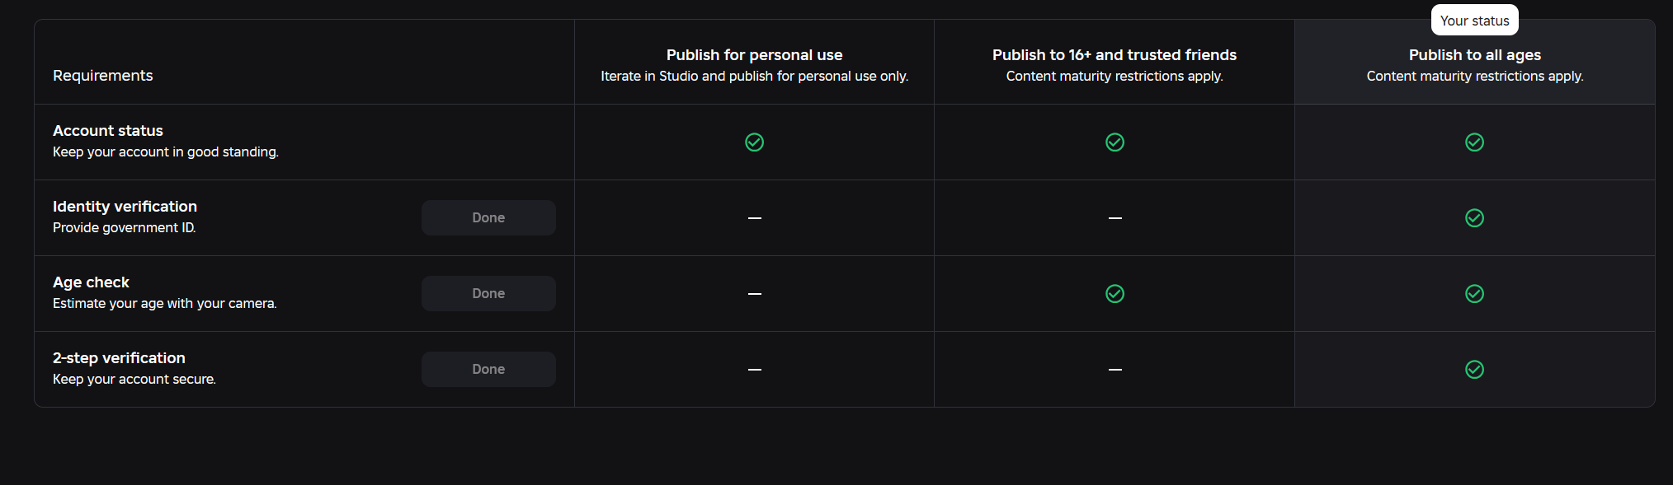Click Age check dash under personal use
The width and height of the screenshot is (1673, 485).
[x=754, y=294]
